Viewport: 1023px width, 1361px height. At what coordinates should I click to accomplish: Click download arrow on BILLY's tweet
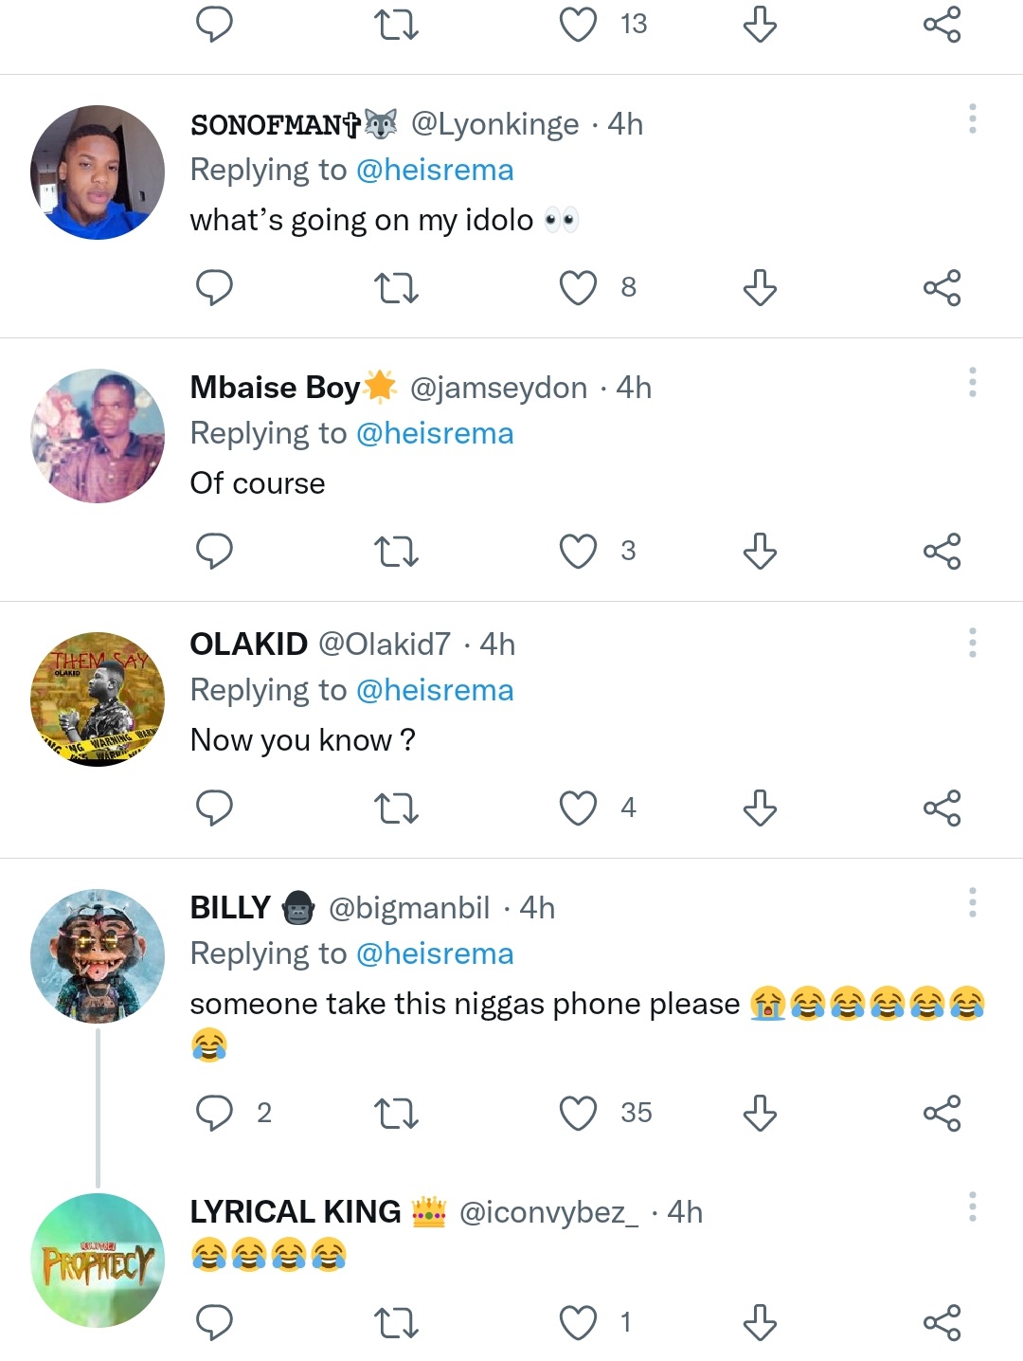tap(760, 1113)
